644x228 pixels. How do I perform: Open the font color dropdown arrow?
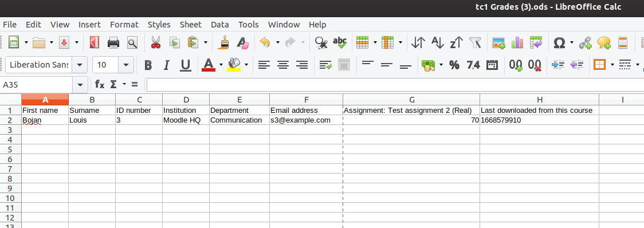221,65
